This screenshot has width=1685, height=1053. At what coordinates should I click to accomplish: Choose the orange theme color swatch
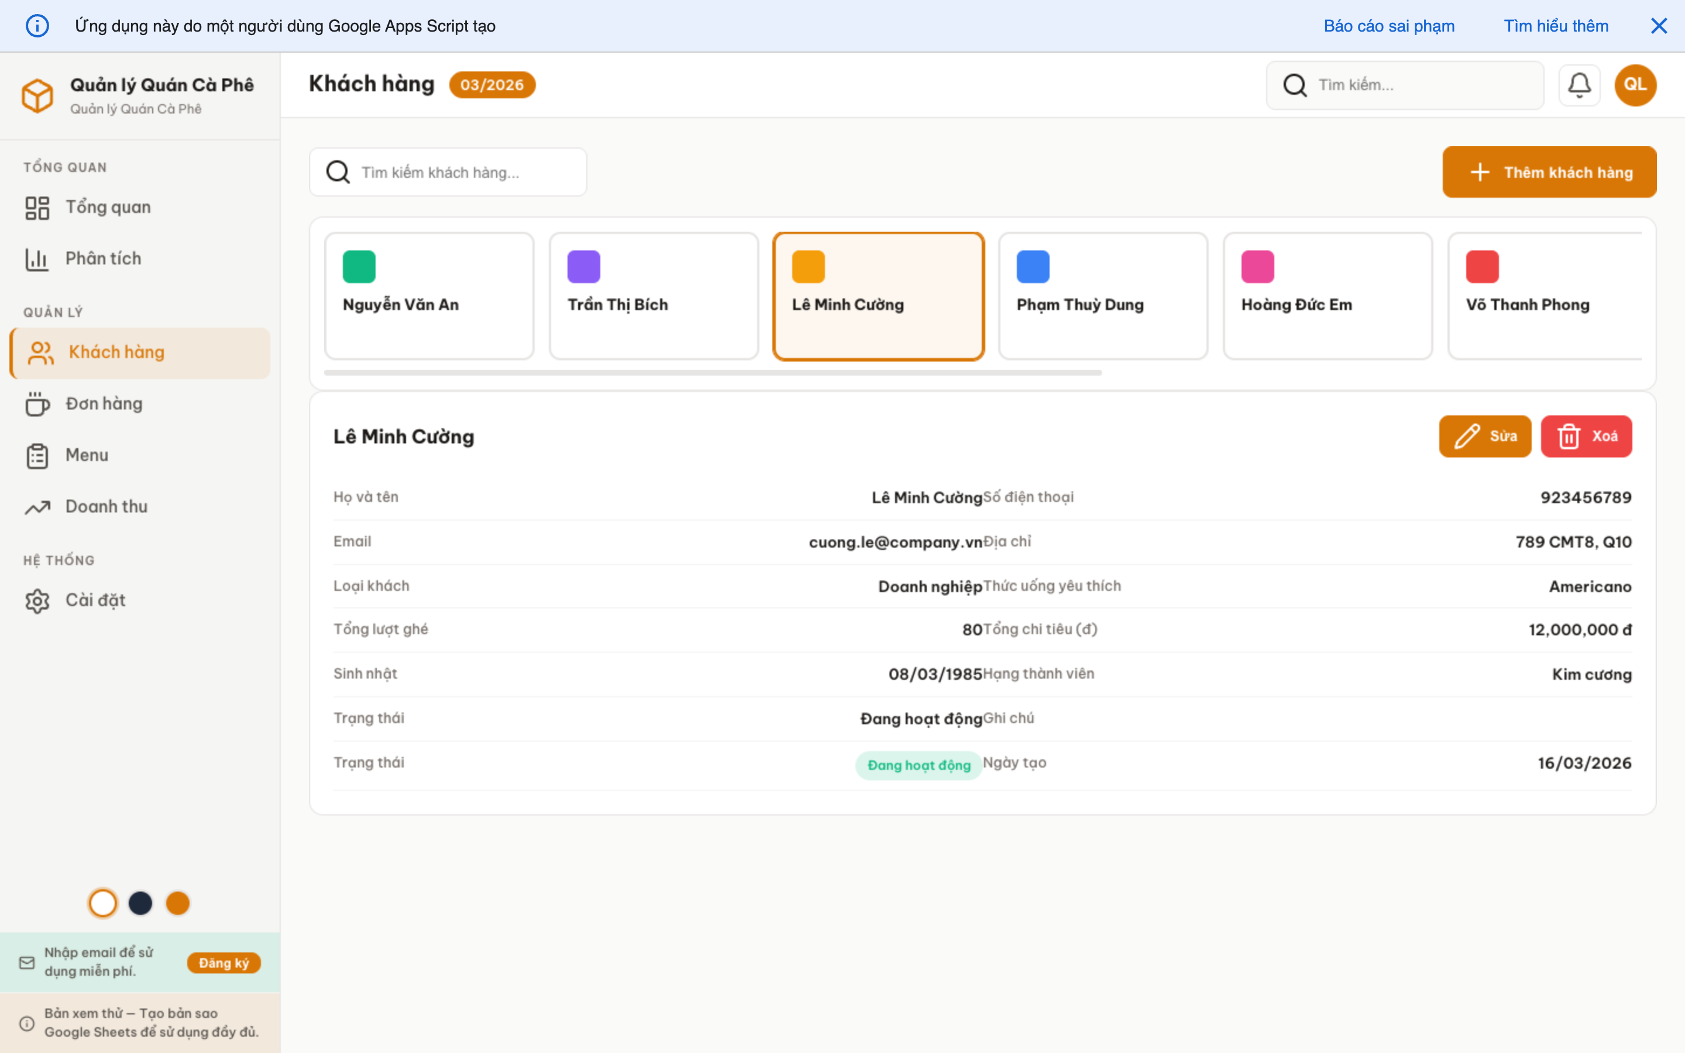pyautogui.click(x=177, y=903)
